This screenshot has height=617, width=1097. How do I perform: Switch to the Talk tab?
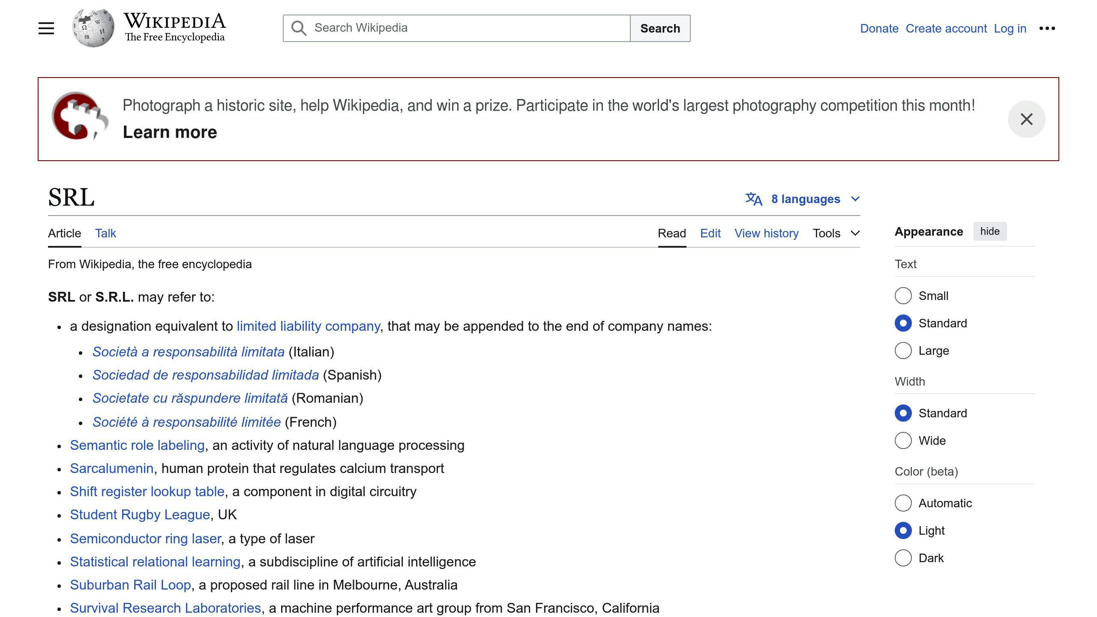pyautogui.click(x=105, y=233)
